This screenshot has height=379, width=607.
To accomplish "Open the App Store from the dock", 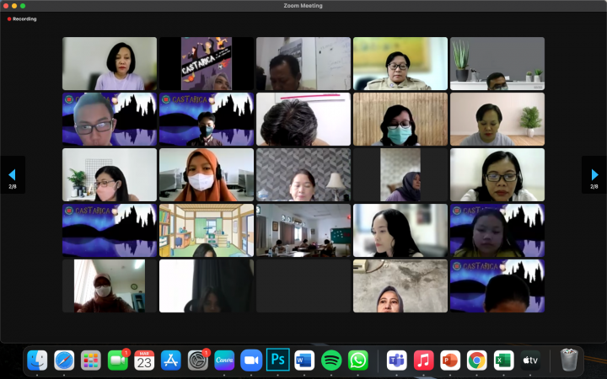I will point(171,360).
